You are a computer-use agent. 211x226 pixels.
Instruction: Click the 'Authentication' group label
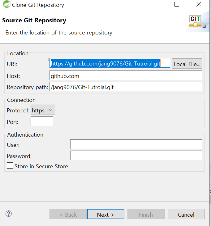coord(25,135)
